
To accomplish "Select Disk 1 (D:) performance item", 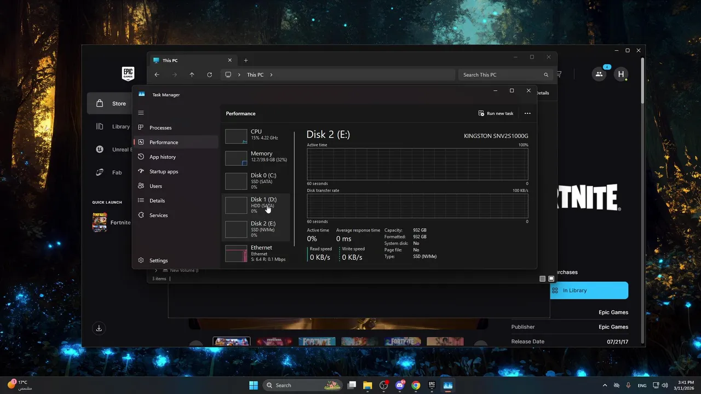I will (x=256, y=205).
